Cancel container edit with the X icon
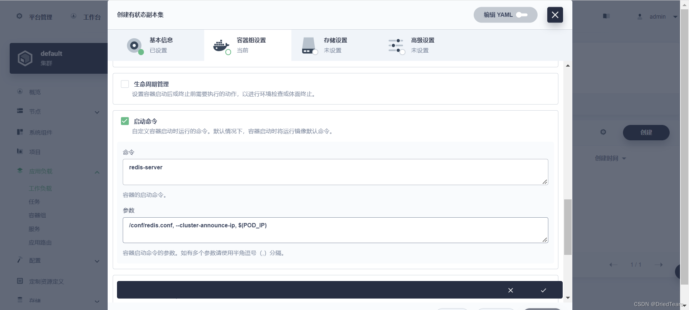The image size is (689, 310). pos(511,290)
